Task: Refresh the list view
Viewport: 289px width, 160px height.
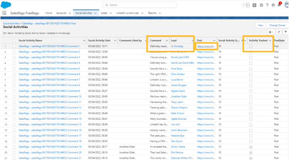Action: click(279, 32)
